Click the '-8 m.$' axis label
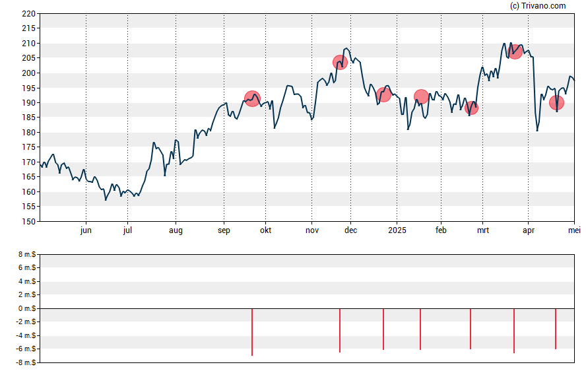This screenshot has width=586, height=373. (26, 362)
